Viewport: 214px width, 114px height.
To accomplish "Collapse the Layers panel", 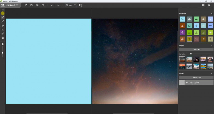I will tap(211, 74).
